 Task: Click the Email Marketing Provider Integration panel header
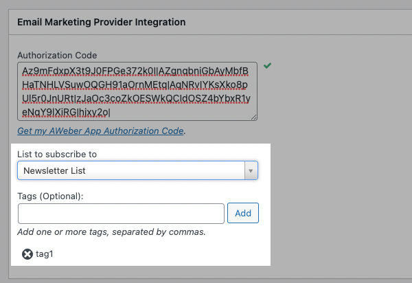click(101, 22)
